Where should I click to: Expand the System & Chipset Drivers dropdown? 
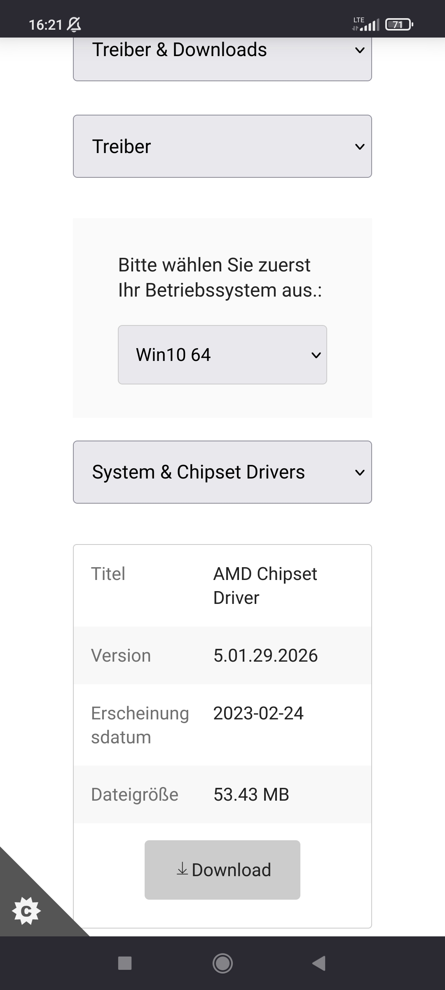point(222,472)
